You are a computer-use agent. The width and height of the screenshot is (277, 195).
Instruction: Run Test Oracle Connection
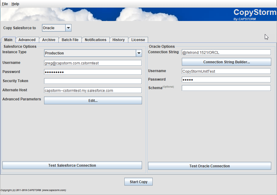(x=209, y=166)
